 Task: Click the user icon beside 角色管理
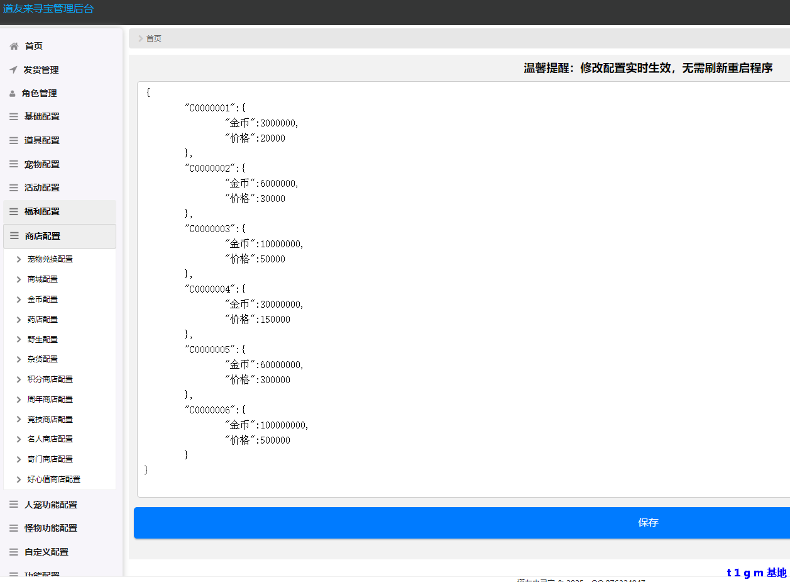point(13,93)
